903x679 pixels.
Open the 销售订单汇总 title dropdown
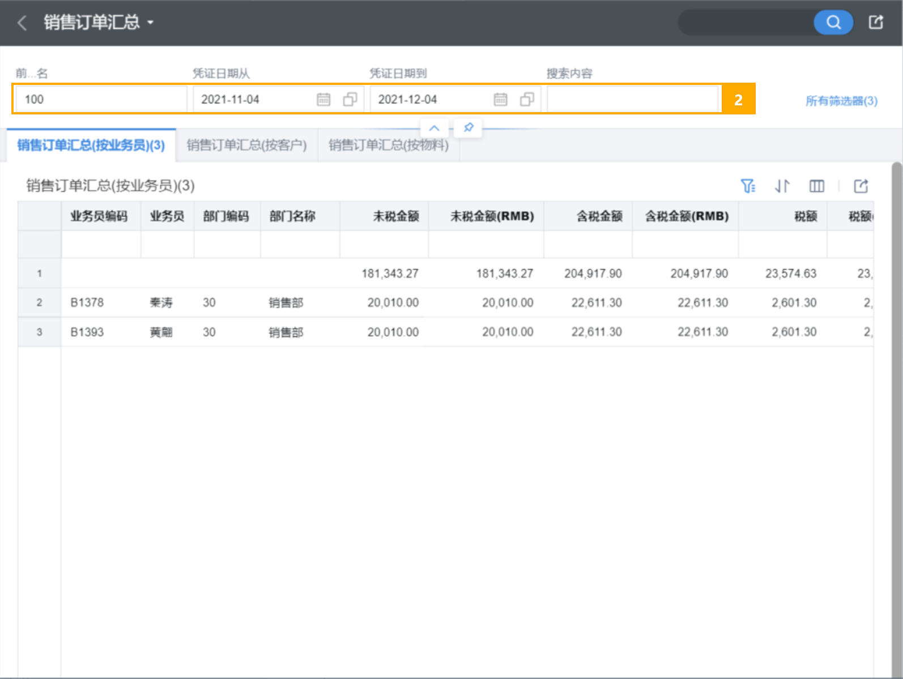pos(99,22)
